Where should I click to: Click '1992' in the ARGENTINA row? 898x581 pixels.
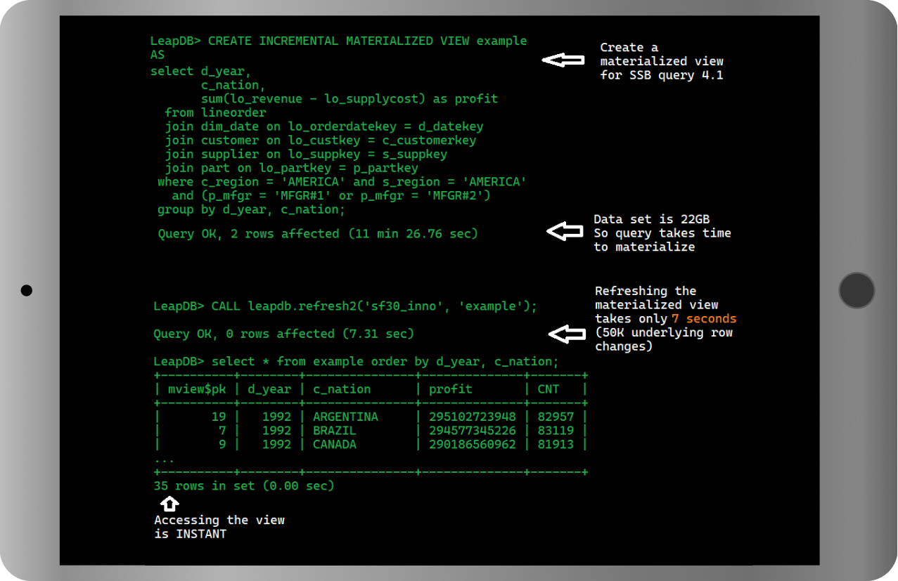point(276,417)
